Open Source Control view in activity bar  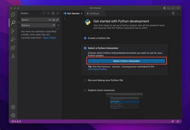13,31
